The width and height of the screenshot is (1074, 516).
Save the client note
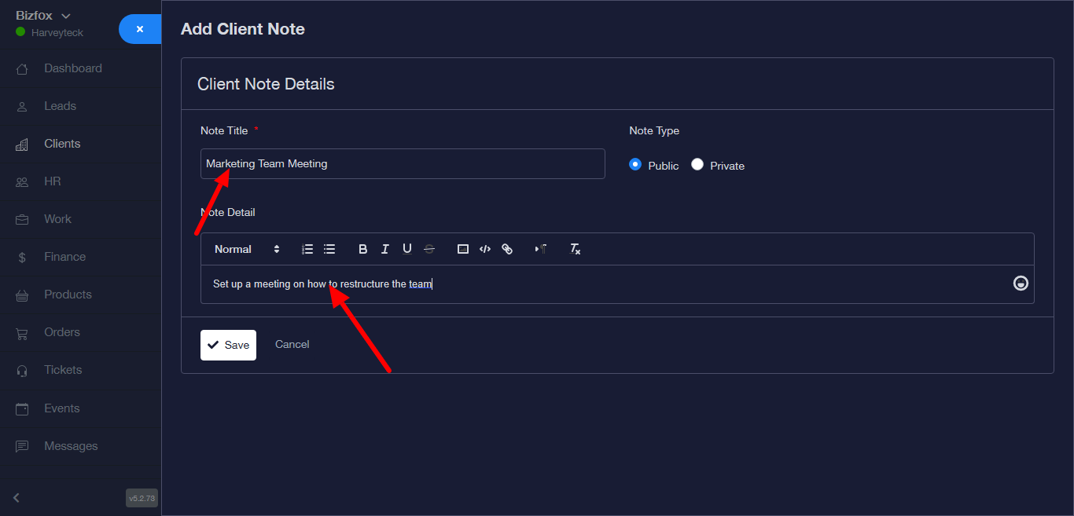(228, 345)
